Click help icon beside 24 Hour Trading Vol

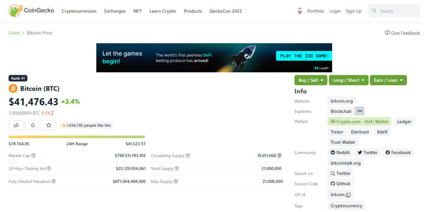49,169
